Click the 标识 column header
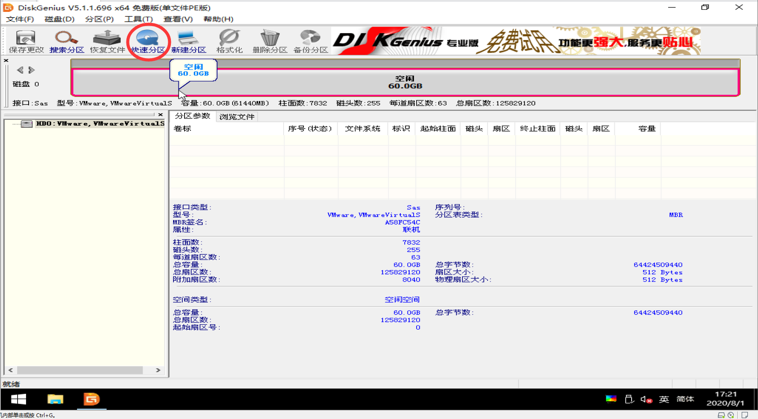758x419 pixels. 401,129
